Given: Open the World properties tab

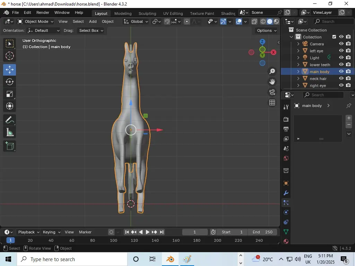Looking at the screenshot, I should tap(286, 158).
